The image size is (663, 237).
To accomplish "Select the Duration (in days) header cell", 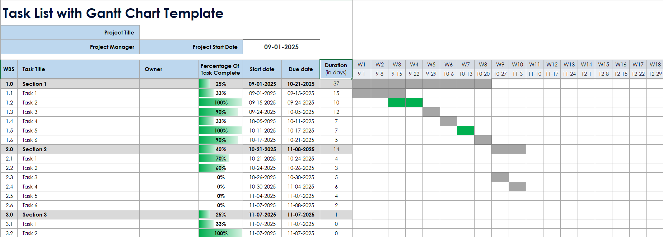I will click(x=336, y=69).
